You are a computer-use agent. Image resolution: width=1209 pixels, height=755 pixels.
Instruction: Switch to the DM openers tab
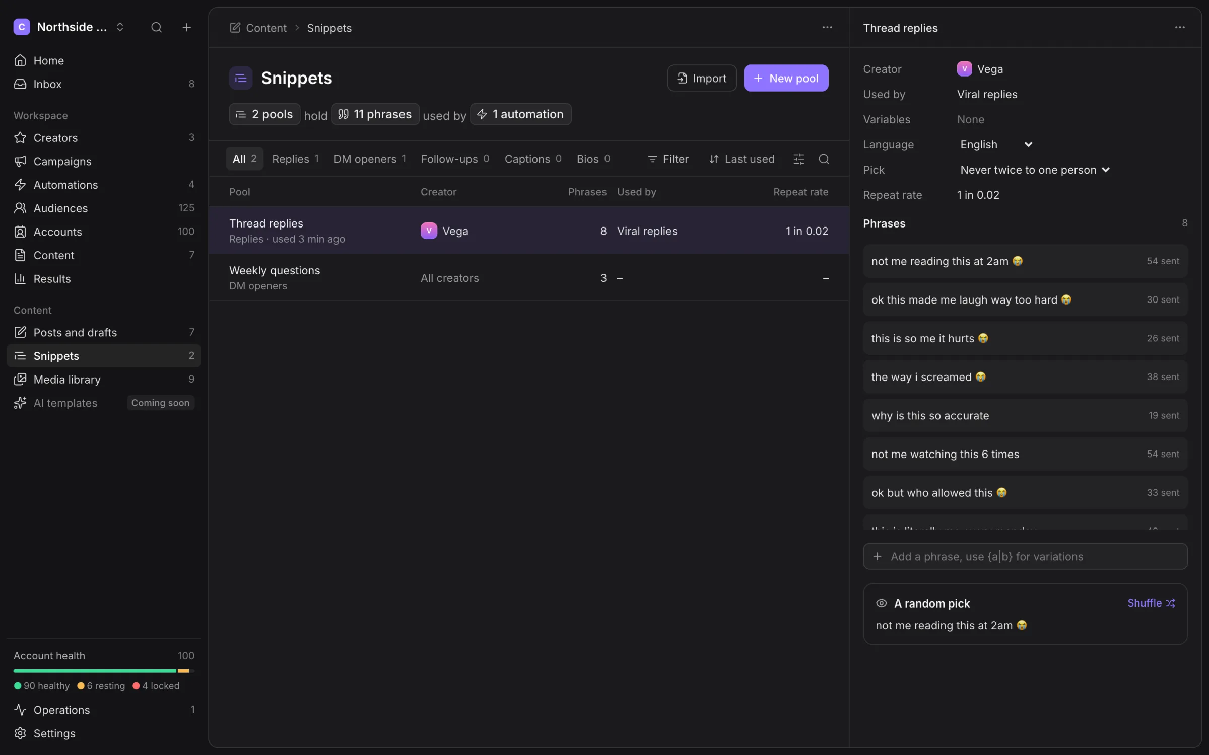click(370, 159)
